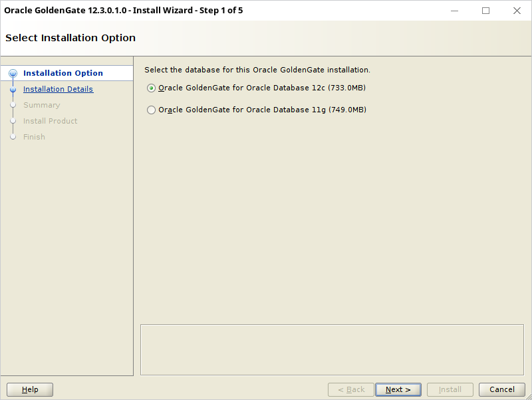Click the Installation Details step bullet icon
Image resolution: width=532 pixels, height=400 pixels.
tap(13, 90)
